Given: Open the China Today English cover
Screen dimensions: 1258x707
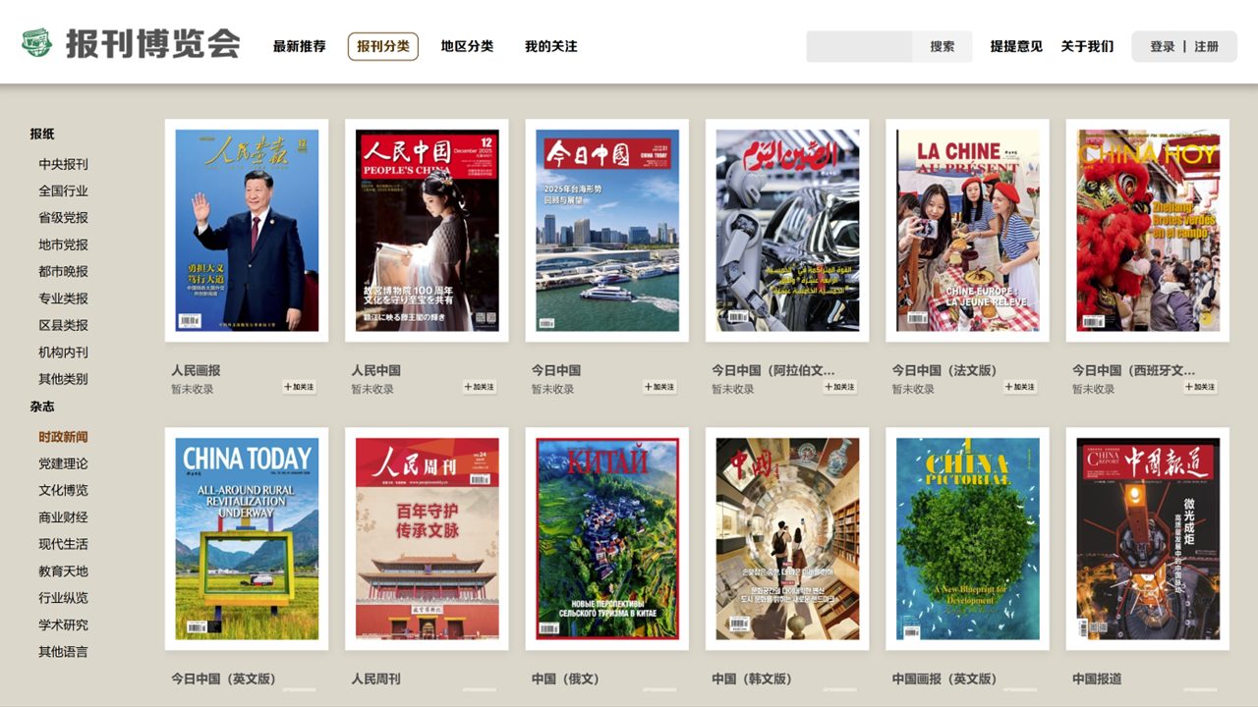Looking at the screenshot, I should [247, 539].
